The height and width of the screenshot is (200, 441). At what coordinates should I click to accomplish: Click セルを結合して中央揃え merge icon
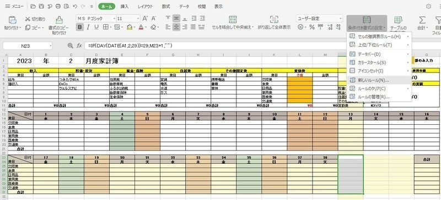[x=233, y=19]
